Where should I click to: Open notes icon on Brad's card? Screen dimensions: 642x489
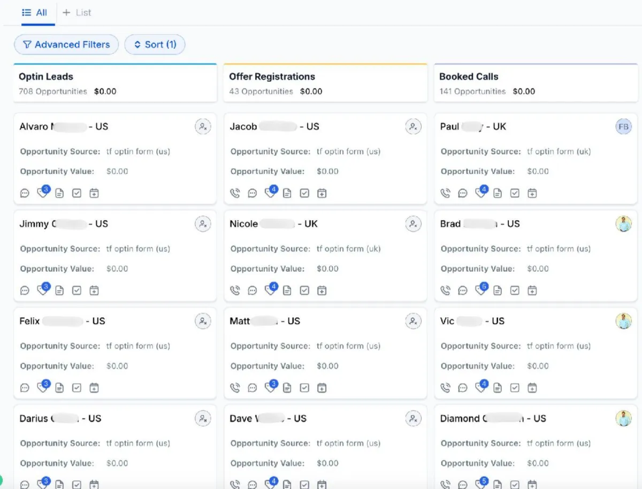498,291
